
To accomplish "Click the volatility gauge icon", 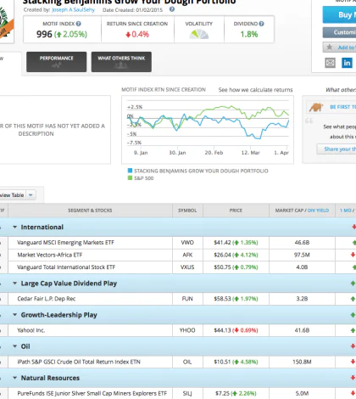I will [199, 34].
